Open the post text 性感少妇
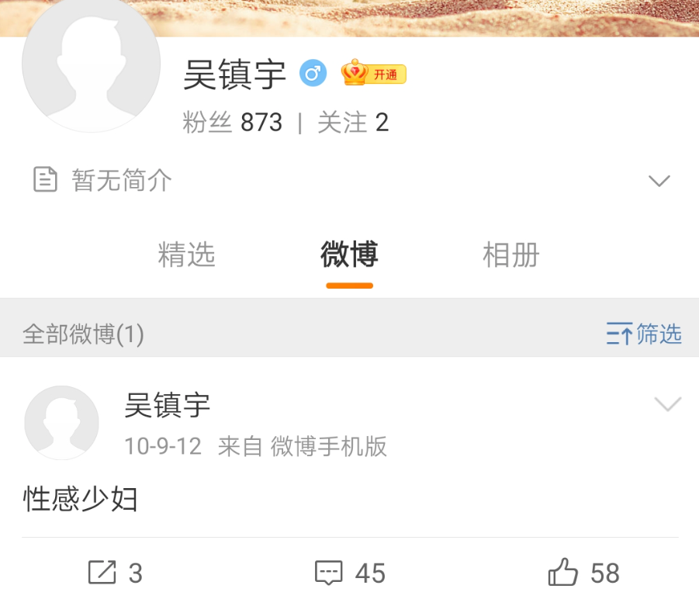The image size is (699, 599). click(x=80, y=498)
